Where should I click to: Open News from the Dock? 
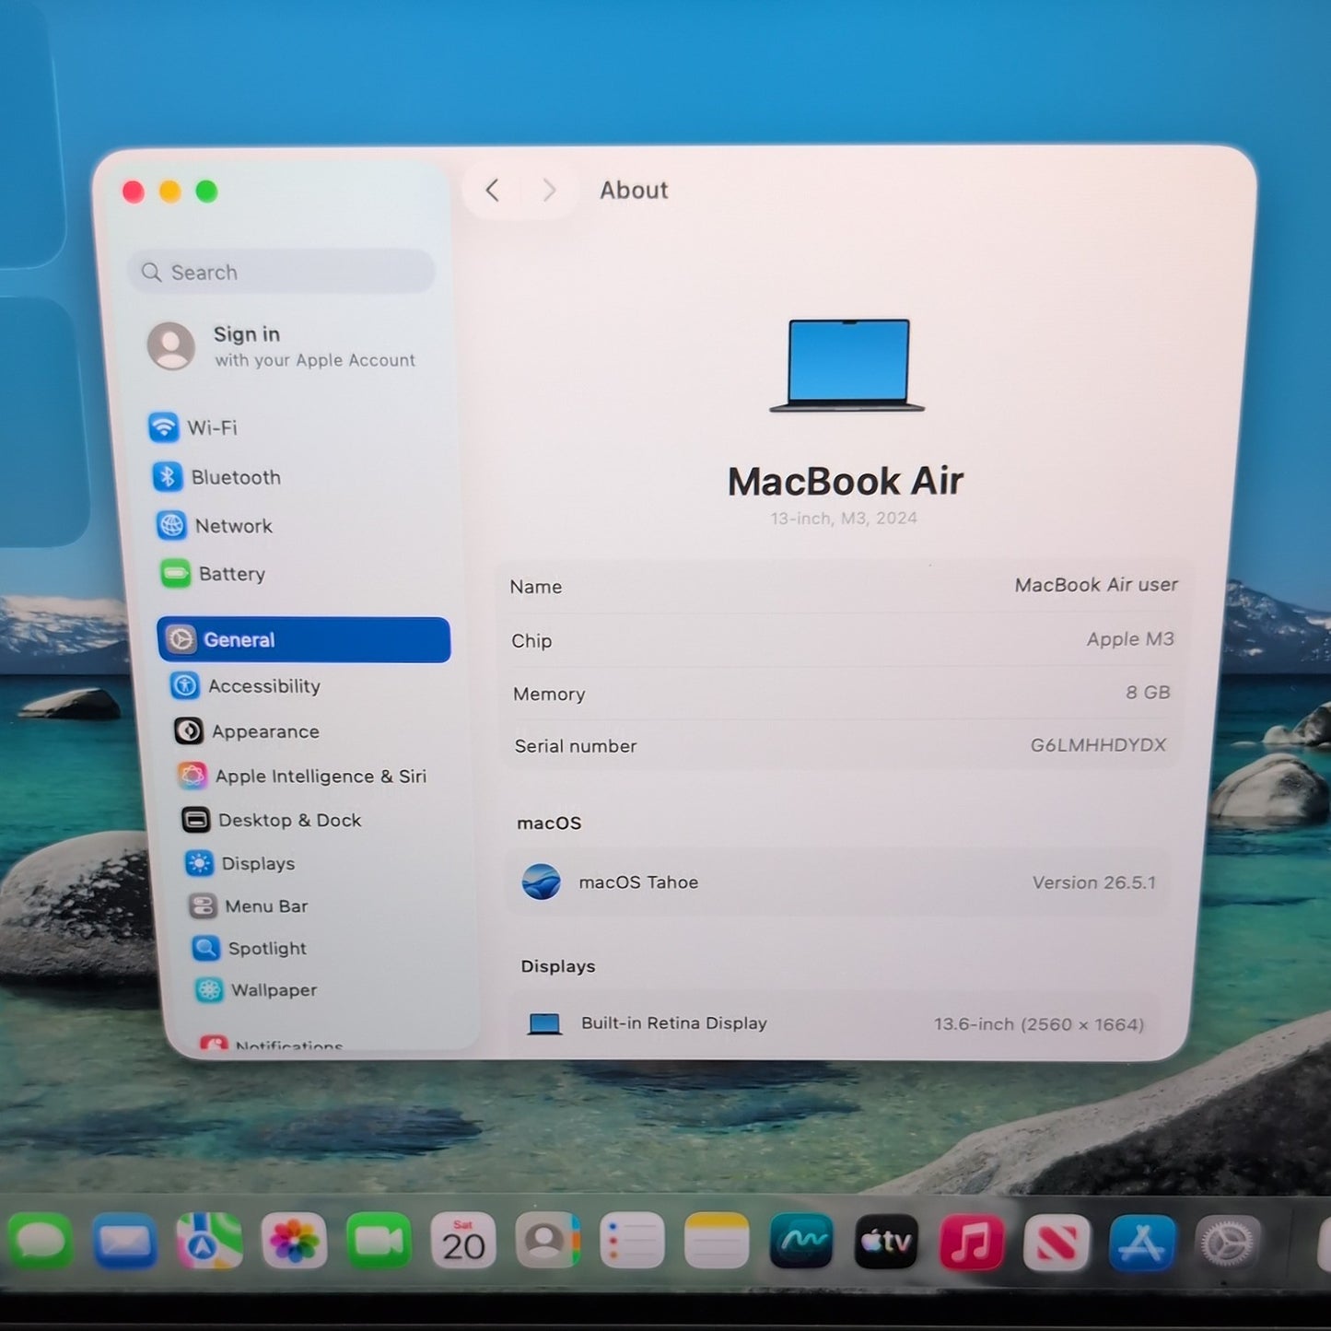(1057, 1243)
